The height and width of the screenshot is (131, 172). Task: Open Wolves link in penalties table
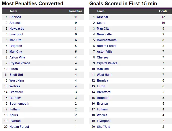coord(15,86)
